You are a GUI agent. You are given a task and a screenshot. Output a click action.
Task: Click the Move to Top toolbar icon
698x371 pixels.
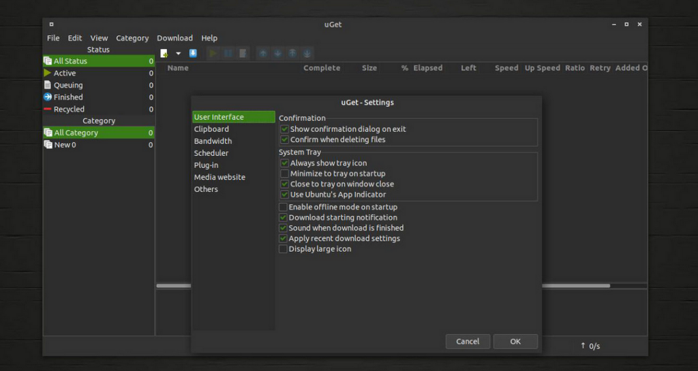pos(292,53)
